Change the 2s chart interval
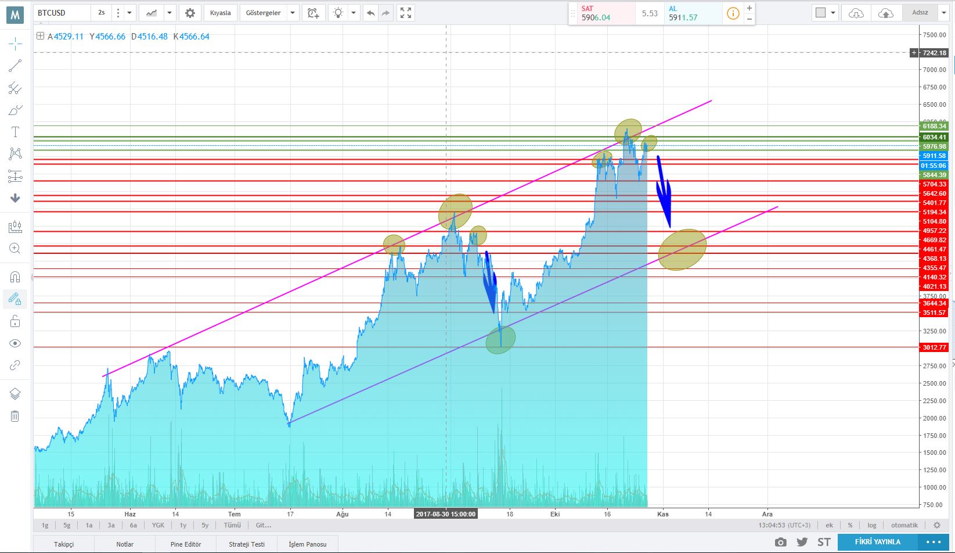The image size is (955, 553). pos(101,13)
